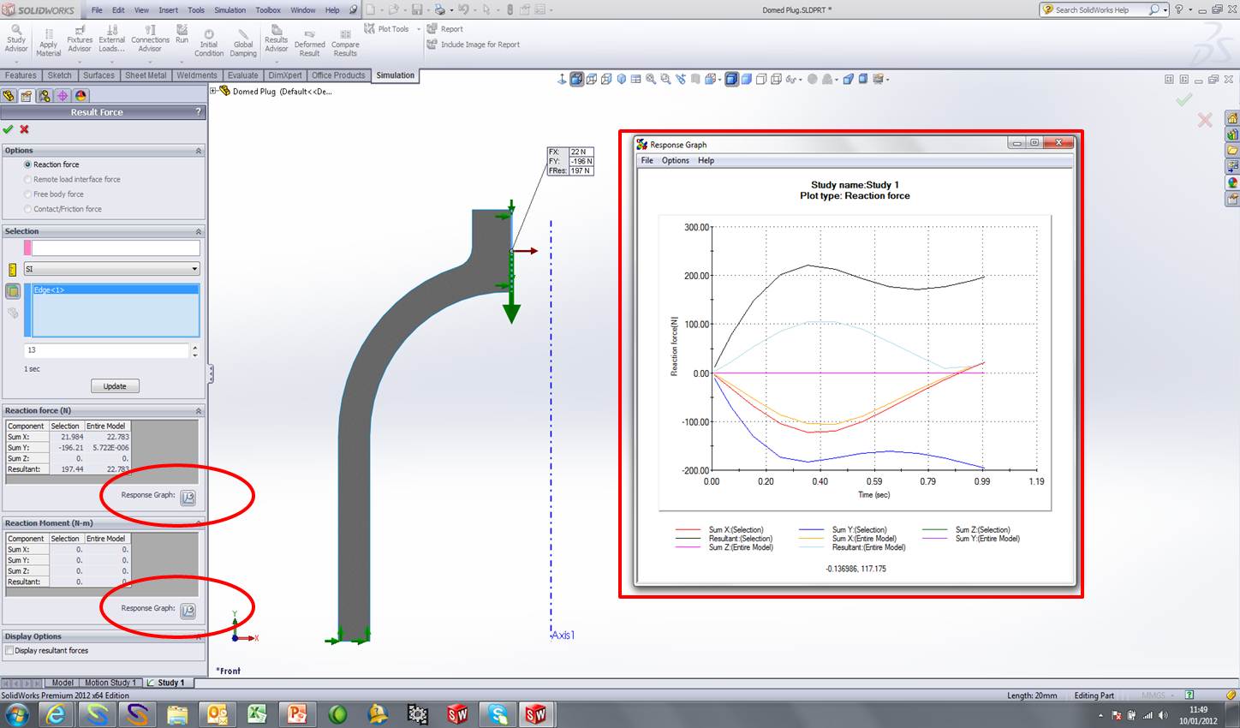Open the Reaction force Response Graph

[x=188, y=497]
